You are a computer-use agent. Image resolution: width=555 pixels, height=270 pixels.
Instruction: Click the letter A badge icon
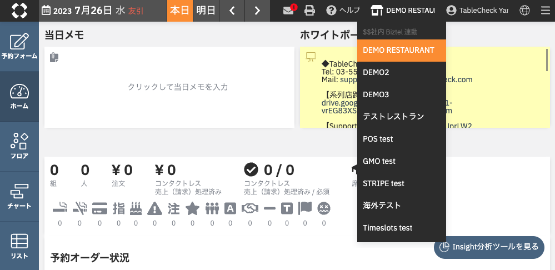point(231,209)
